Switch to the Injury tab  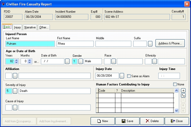[x=18, y=27]
